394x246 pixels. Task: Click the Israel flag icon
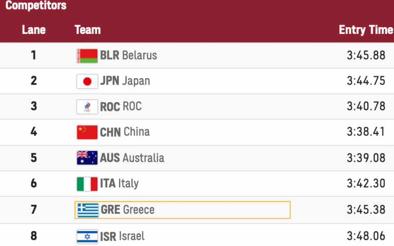pyautogui.click(x=87, y=236)
